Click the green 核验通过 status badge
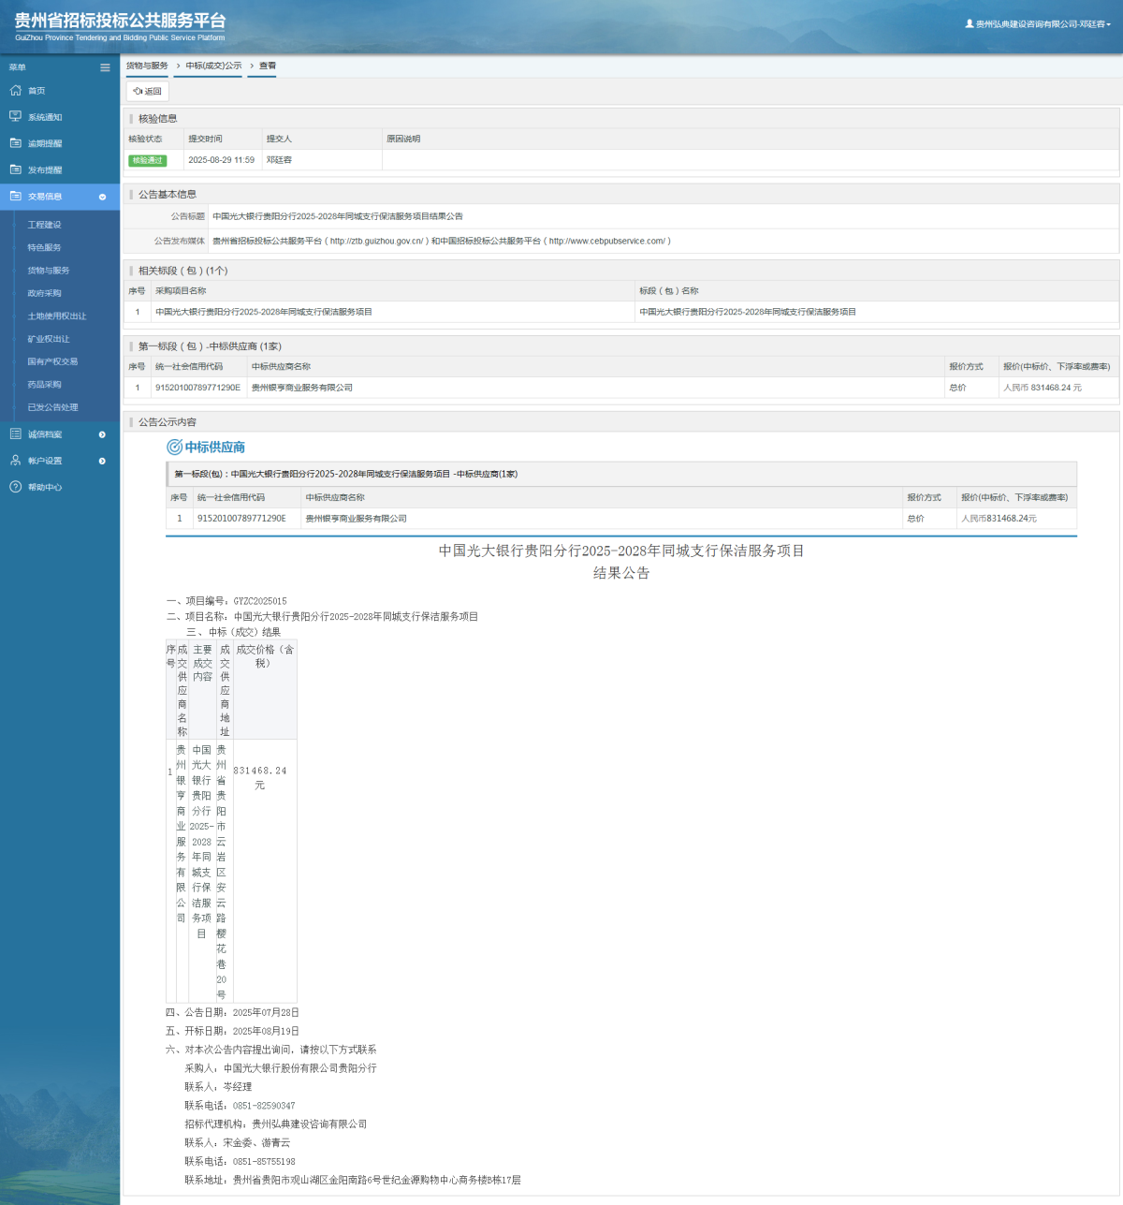 click(147, 160)
